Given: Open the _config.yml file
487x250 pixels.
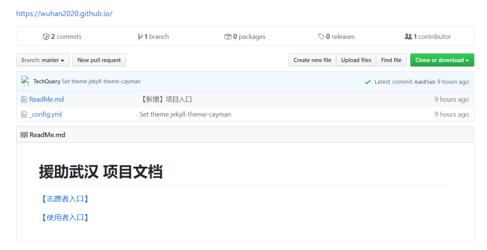Looking at the screenshot, I should click(46, 114).
